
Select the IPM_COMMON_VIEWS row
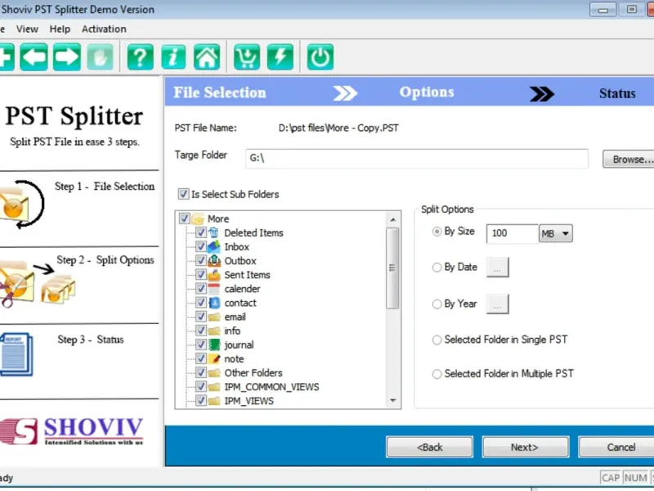(271, 386)
